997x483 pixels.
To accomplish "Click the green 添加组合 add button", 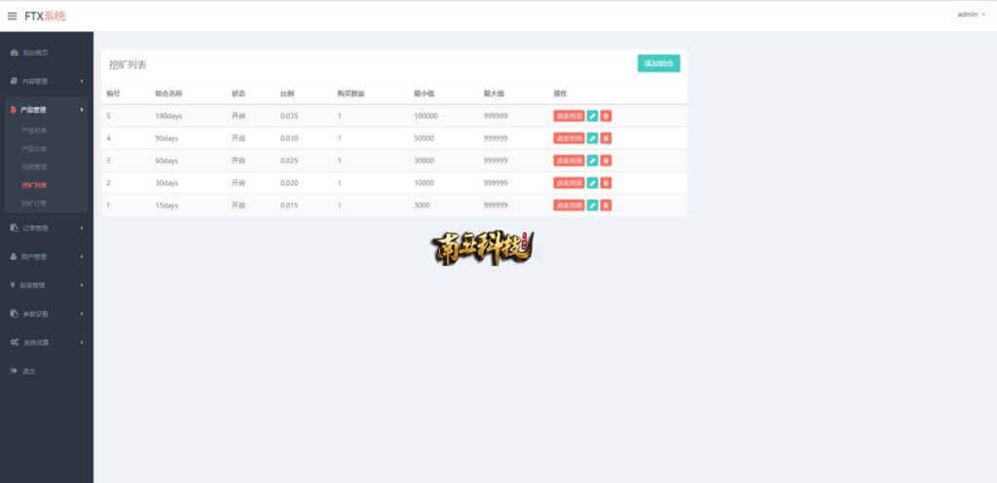I will (x=658, y=63).
